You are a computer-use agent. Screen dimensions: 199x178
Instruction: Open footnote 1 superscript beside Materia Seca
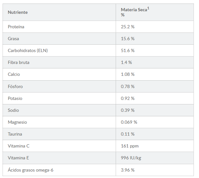(x=148, y=8)
